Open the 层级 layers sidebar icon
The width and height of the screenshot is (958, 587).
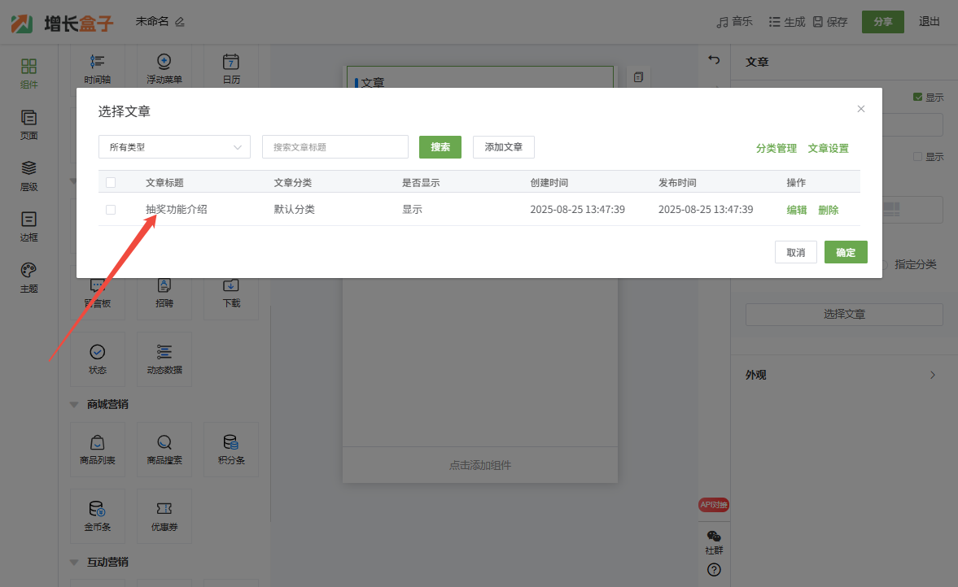pyautogui.click(x=28, y=175)
